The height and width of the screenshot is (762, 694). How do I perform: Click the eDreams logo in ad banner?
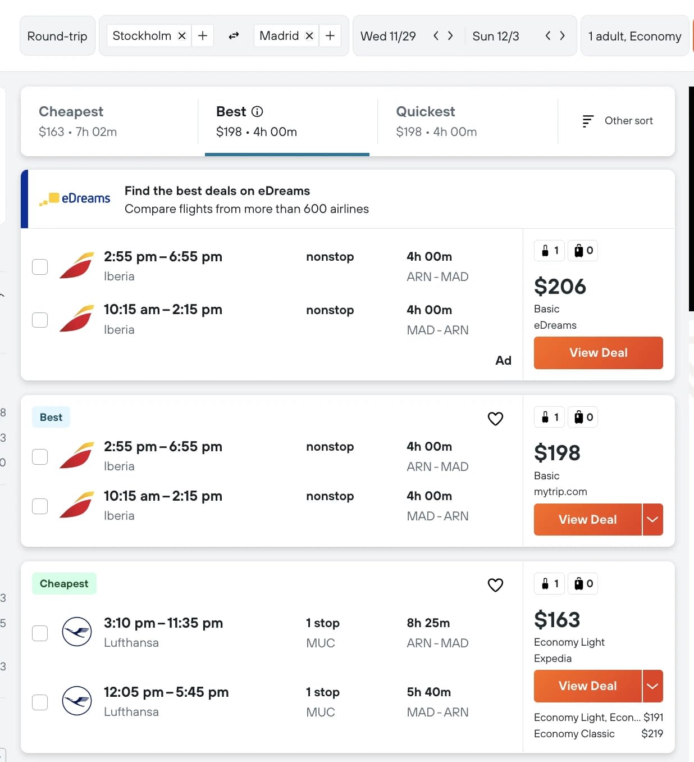pos(75,198)
